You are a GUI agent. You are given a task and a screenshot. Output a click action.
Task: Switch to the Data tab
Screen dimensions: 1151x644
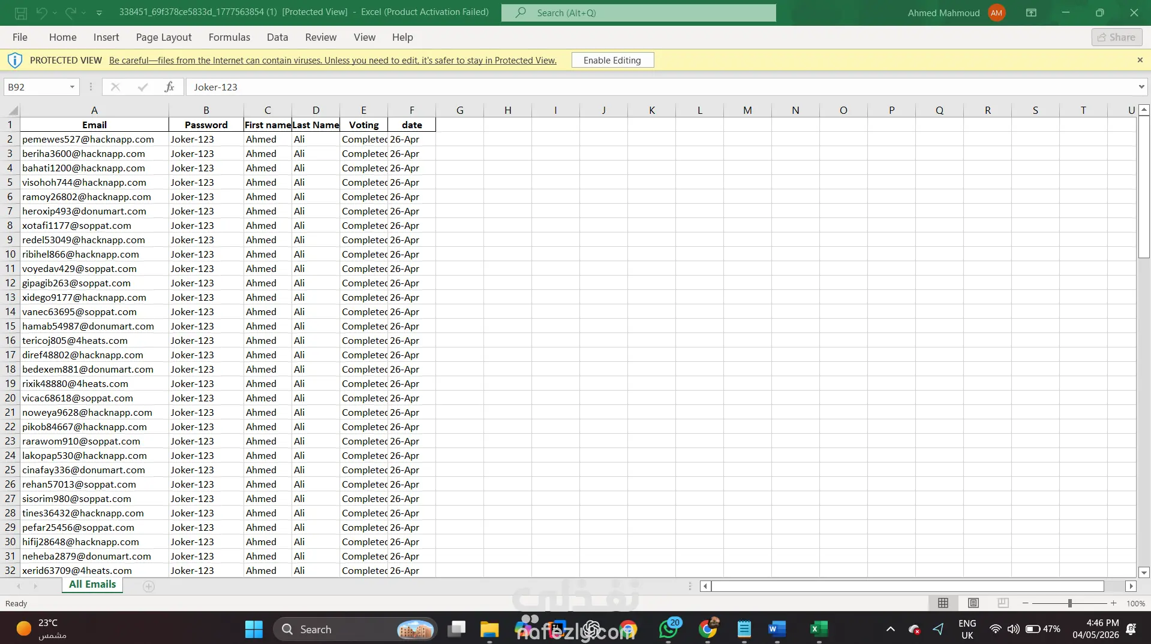(x=277, y=37)
